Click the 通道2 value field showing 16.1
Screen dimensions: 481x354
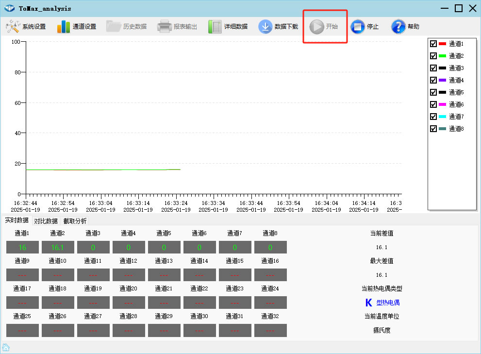pos(58,247)
